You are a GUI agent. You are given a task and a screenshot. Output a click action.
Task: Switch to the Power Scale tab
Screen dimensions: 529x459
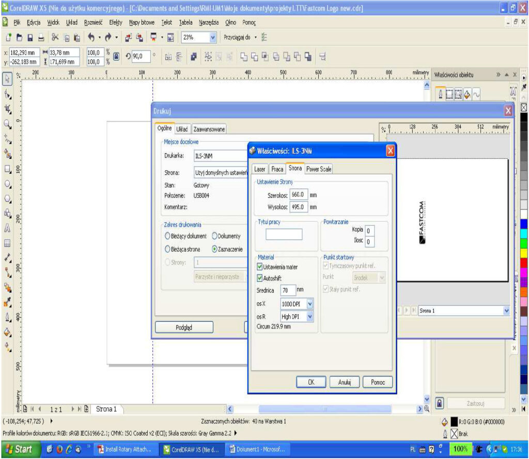pos(319,169)
